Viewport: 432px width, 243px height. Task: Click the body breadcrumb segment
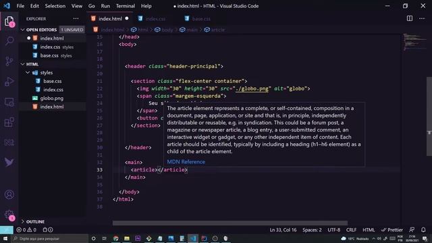(164, 30)
